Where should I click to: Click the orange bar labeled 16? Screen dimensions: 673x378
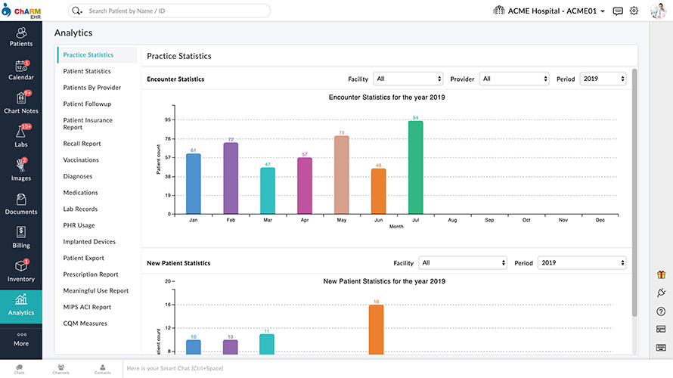click(x=376, y=330)
